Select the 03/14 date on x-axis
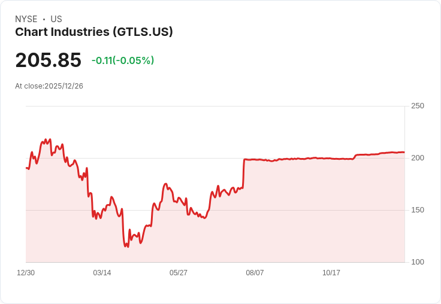441x304 pixels. pos(102,273)
